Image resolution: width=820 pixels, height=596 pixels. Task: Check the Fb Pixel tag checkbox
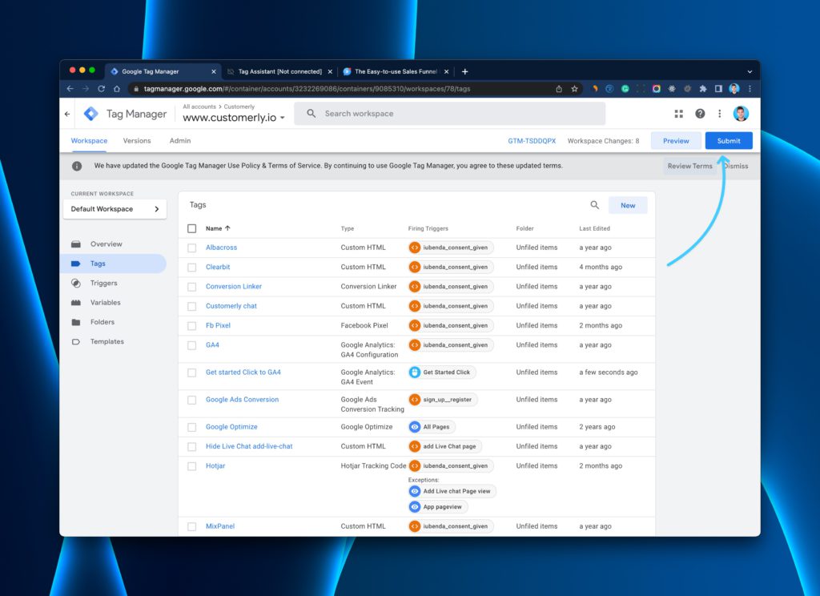(x=192, y=326)
